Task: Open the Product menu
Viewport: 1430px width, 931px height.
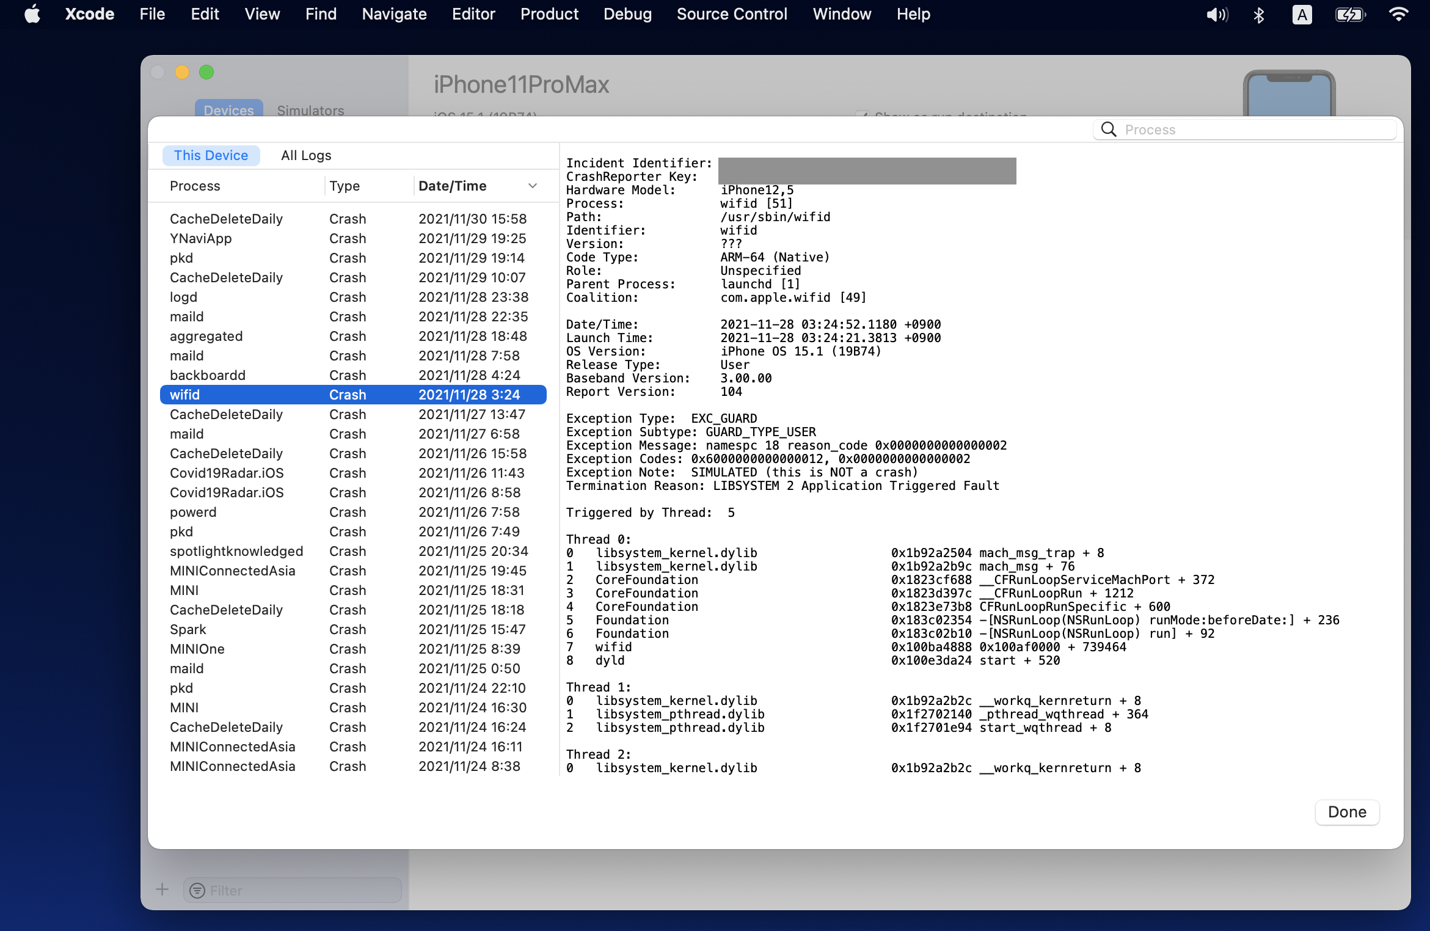Action: (x=549, y=14)
